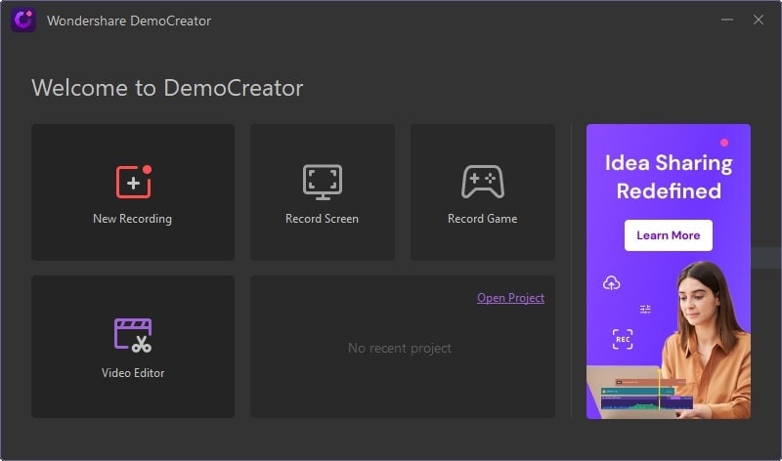Image resolution: width=782 pixels, height=461 pixels.
Task: Click the 'No recent project' text
Action: coord(400,348)
